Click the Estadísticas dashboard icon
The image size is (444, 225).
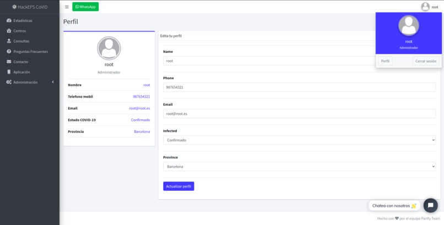pos(9,21)
